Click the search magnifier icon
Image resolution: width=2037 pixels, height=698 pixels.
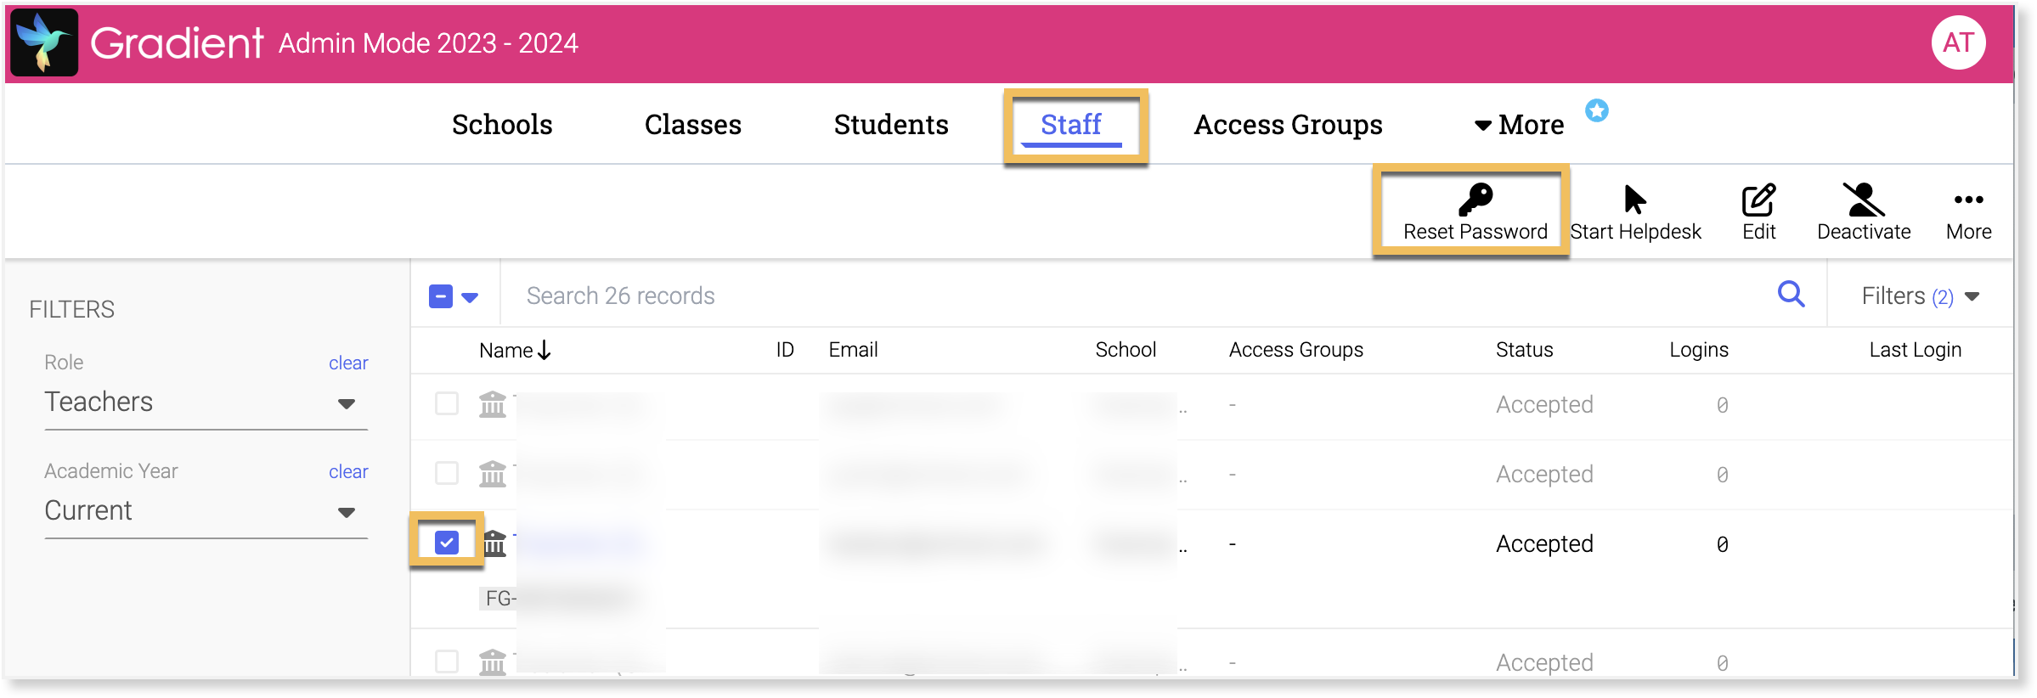(x=1791, y=295)
